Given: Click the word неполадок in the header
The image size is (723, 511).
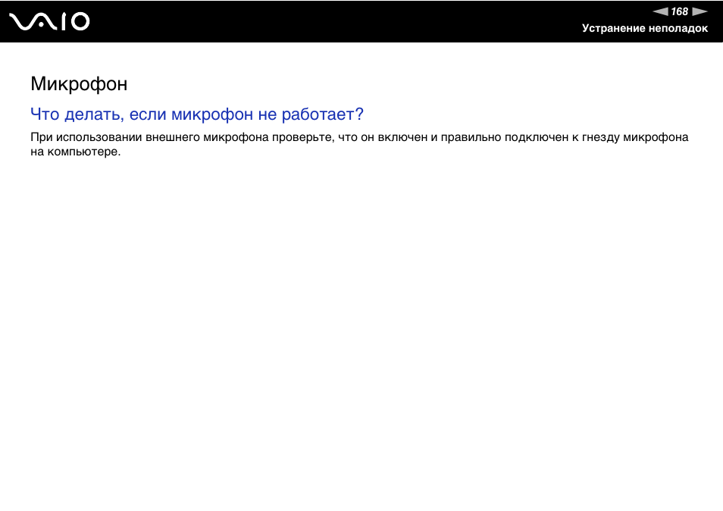Looking at the screenshot, I should (x=678, y=28).
